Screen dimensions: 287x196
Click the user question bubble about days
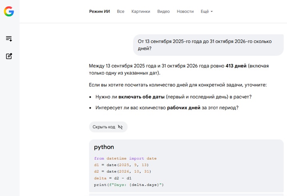click(x=208, y=45)
